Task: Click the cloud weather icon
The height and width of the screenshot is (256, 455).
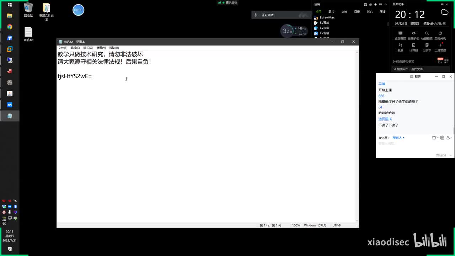Action: 444,12
